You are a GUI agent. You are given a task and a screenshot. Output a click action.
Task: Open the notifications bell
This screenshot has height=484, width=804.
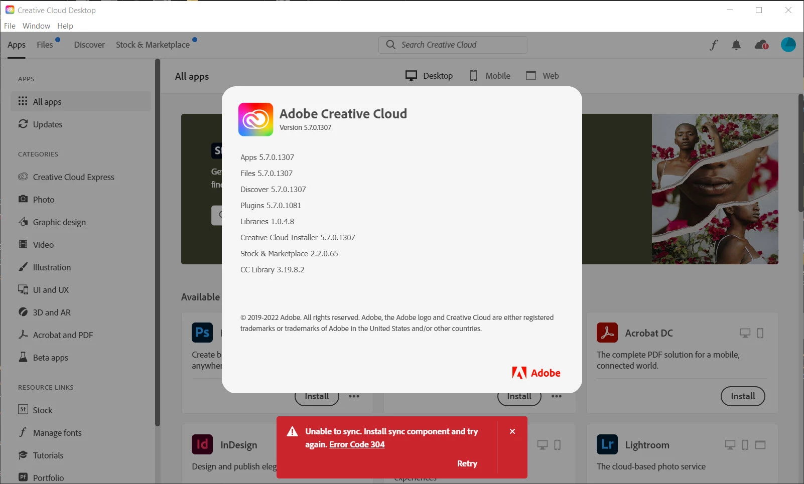pyautogui.click(x=736, y=45)
